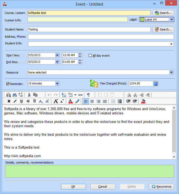Open the Start time date picker
Image resolution: width=179 pixels, height=194 pixels.
57,55
